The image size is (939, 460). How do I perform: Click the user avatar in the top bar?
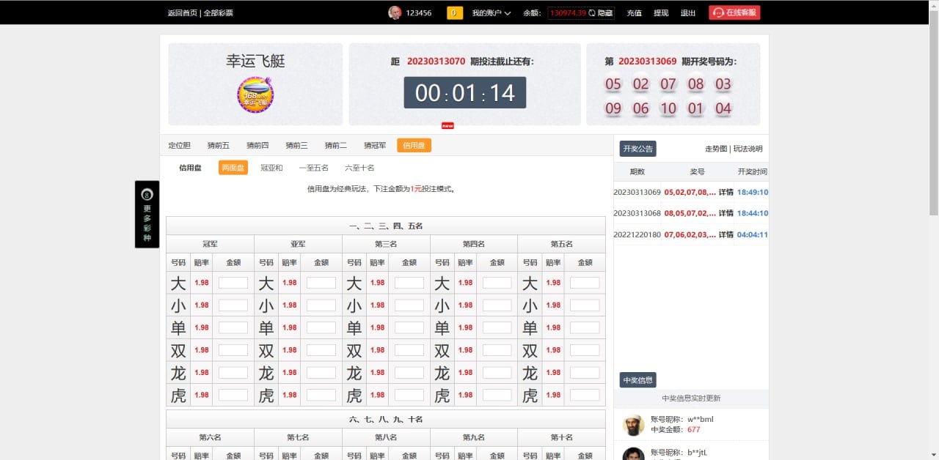tap(394, 12)
